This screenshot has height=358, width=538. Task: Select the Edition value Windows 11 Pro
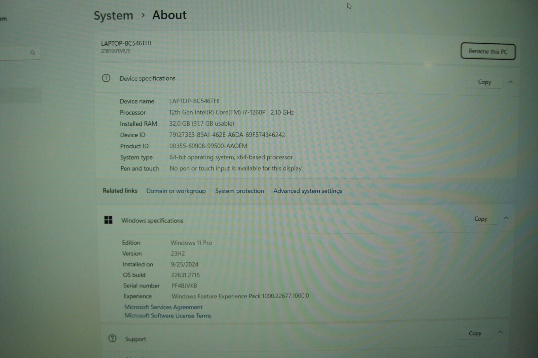(x=191, y=242)
